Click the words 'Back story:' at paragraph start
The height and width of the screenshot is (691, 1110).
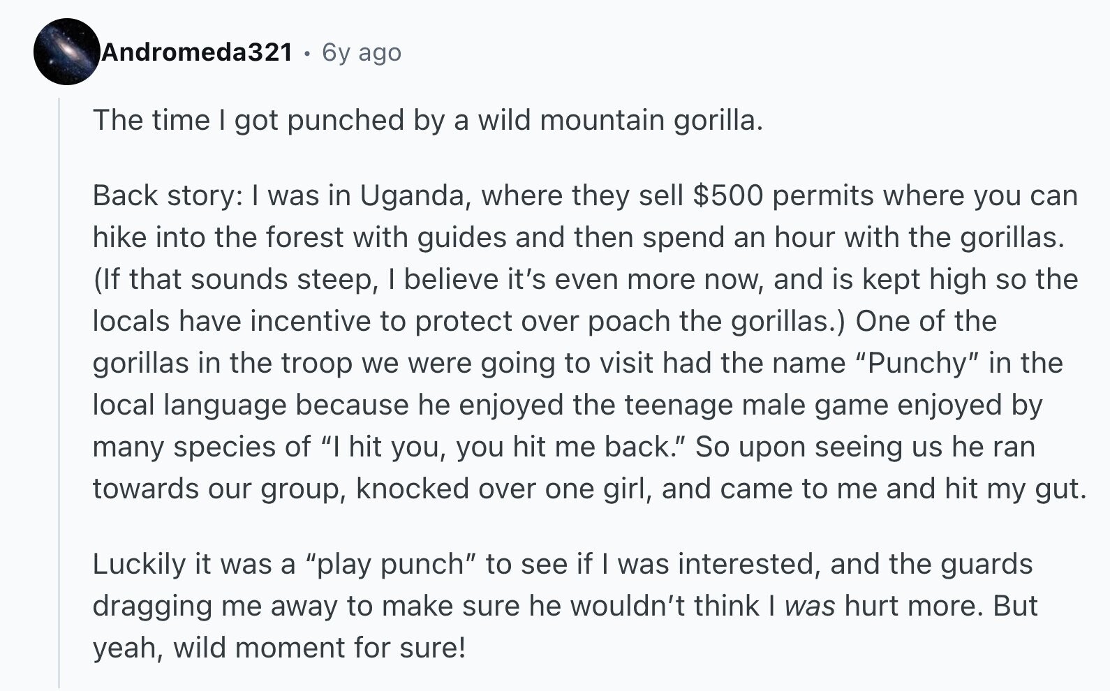point(168,196)
